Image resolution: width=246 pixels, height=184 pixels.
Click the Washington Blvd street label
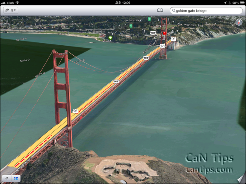[194, 25]
